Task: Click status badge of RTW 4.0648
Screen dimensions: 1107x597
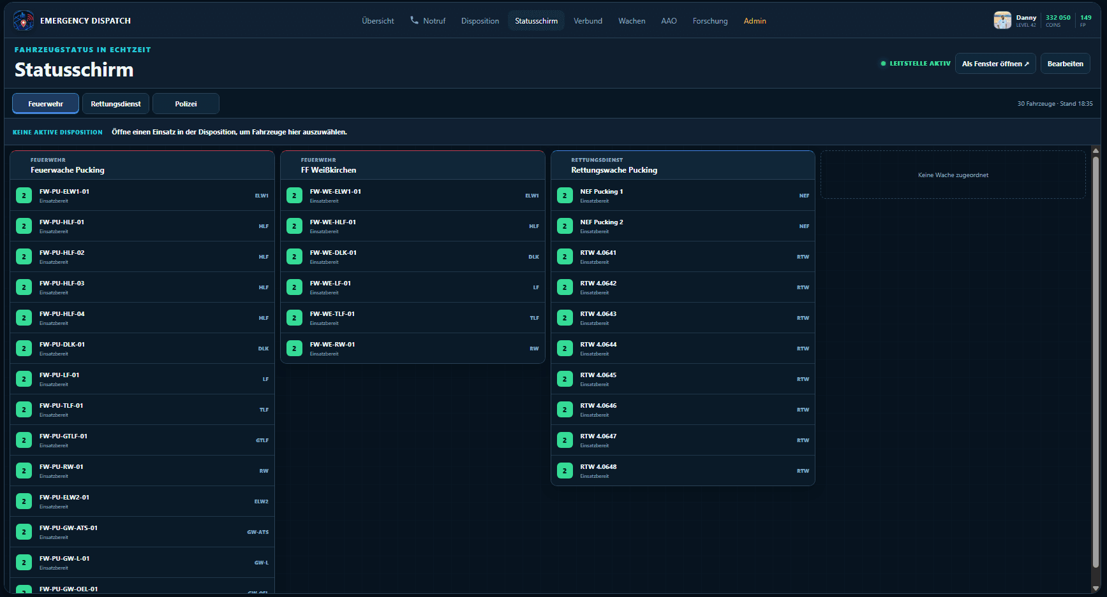Action: pyautogui.click(x=565, y=471)
